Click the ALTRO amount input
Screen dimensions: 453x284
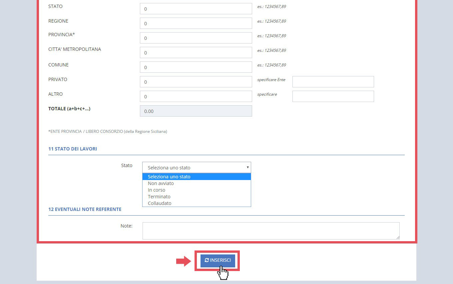click(196, 97)
